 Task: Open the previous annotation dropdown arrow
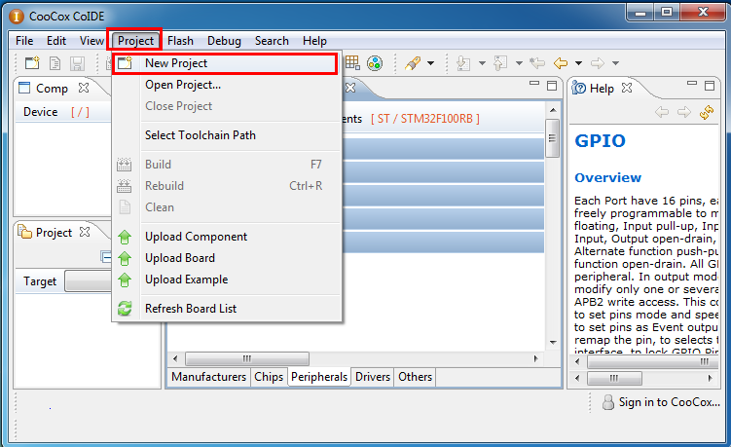tap(519, 63)
